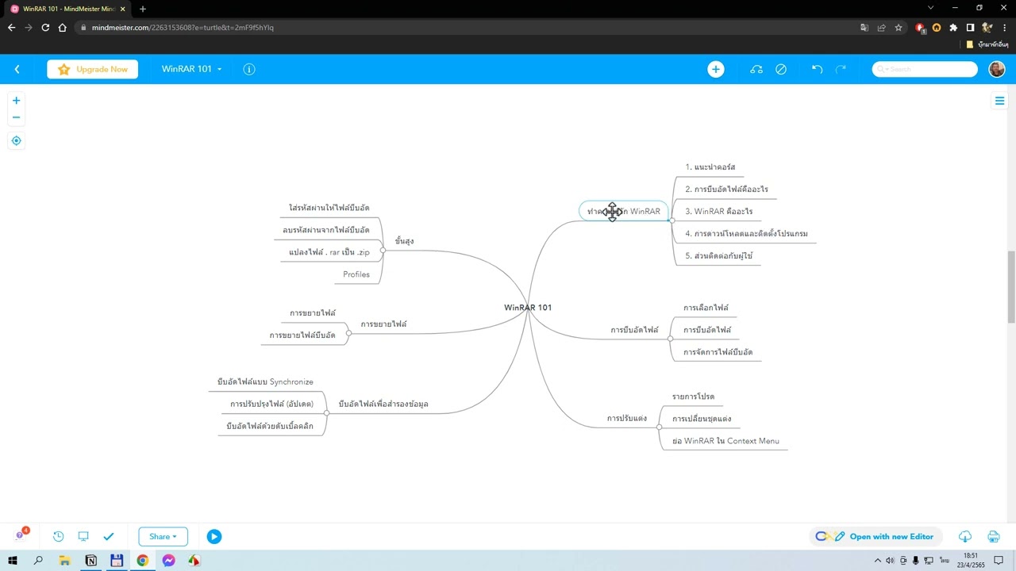1016x571 pixels.
Task: Open Chrome extensions puzzle icon
Action: coord(953,27)
